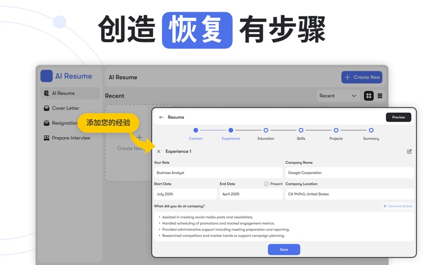This screenshot has width=424, height=265.
Task: Click the Your Role field
Action: (x=218, y=173)
